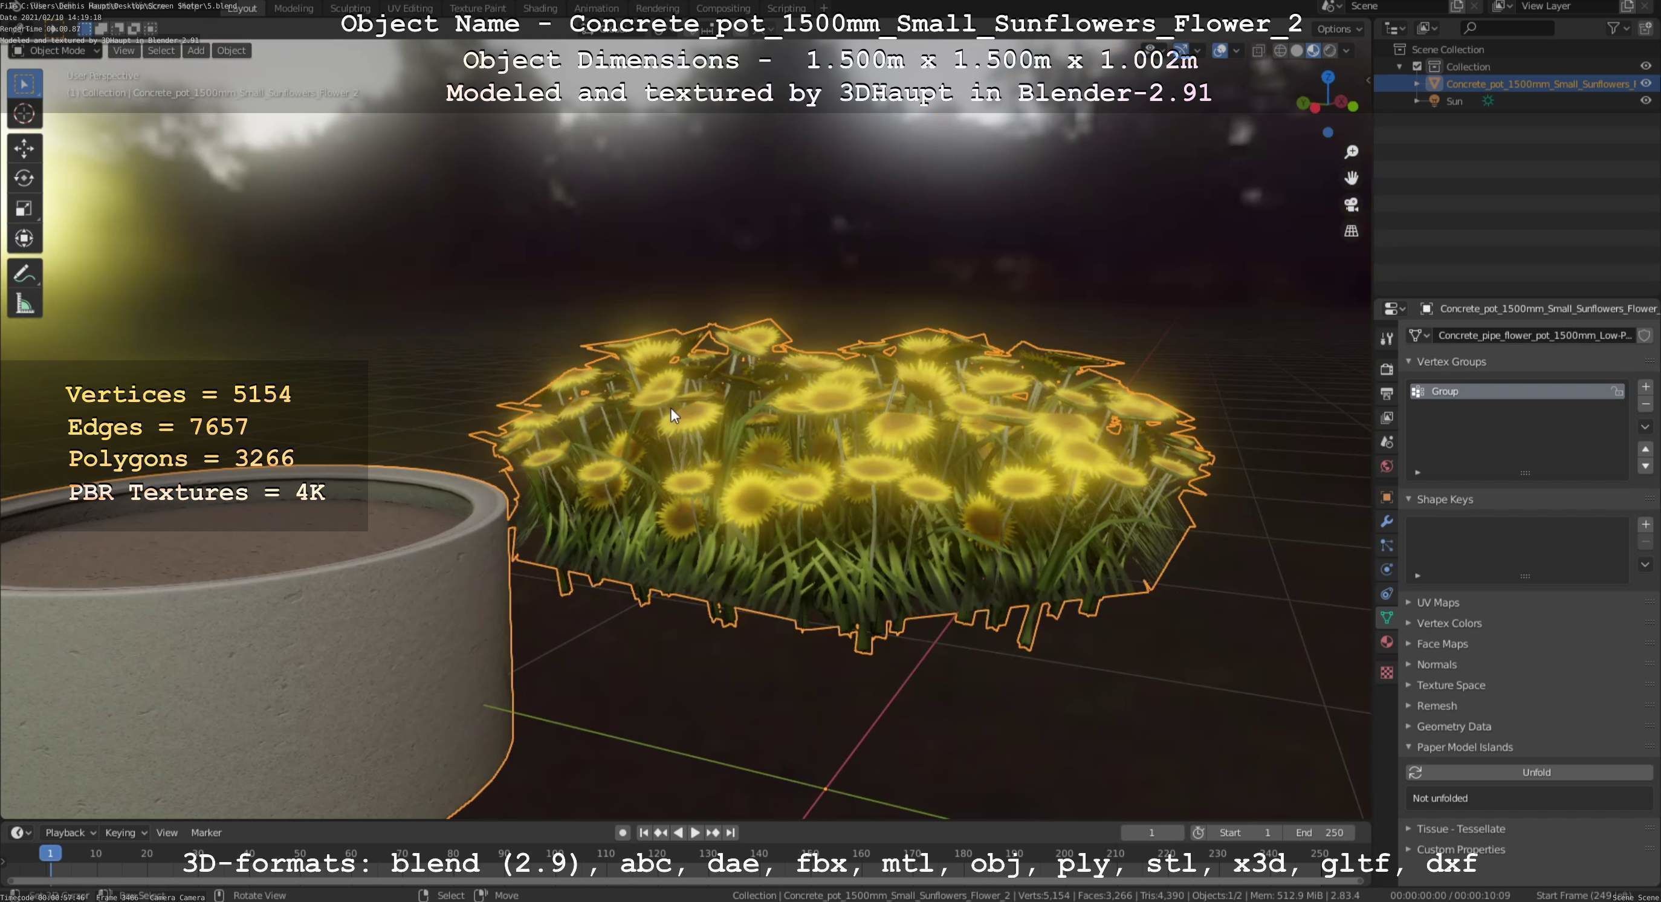Open the Vertex Group specials chevron menu
1661x902 pixels.
point(1645,426)
